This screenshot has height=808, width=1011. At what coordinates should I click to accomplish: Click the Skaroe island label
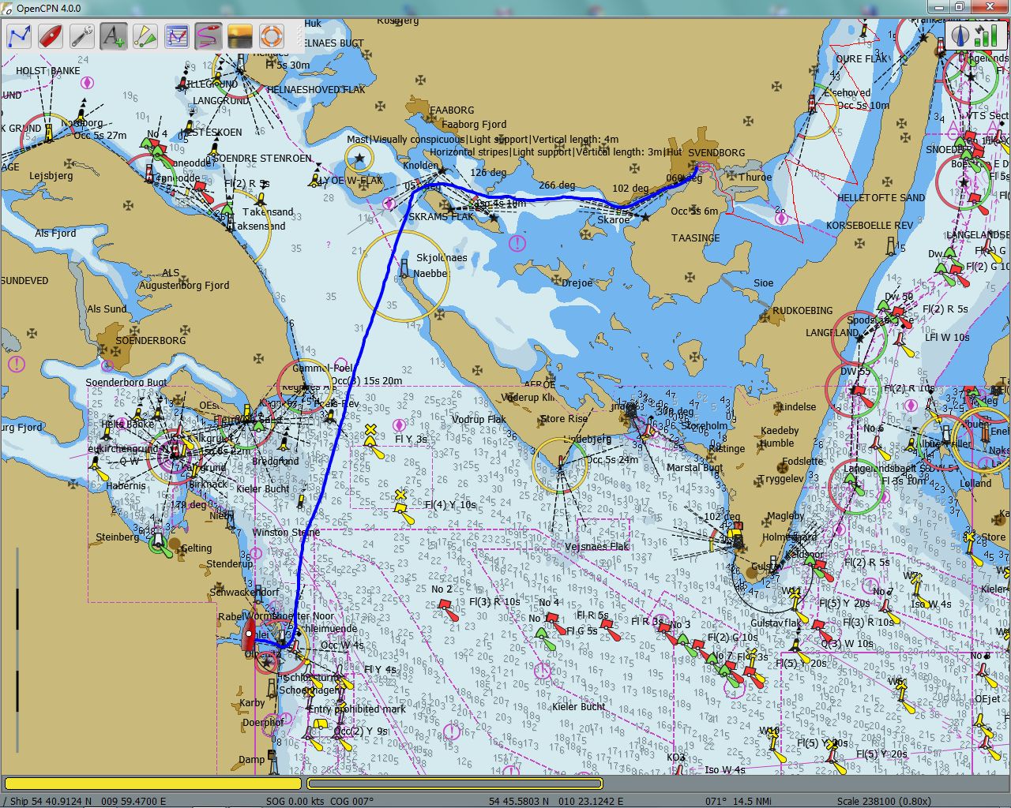coord(614,220)
